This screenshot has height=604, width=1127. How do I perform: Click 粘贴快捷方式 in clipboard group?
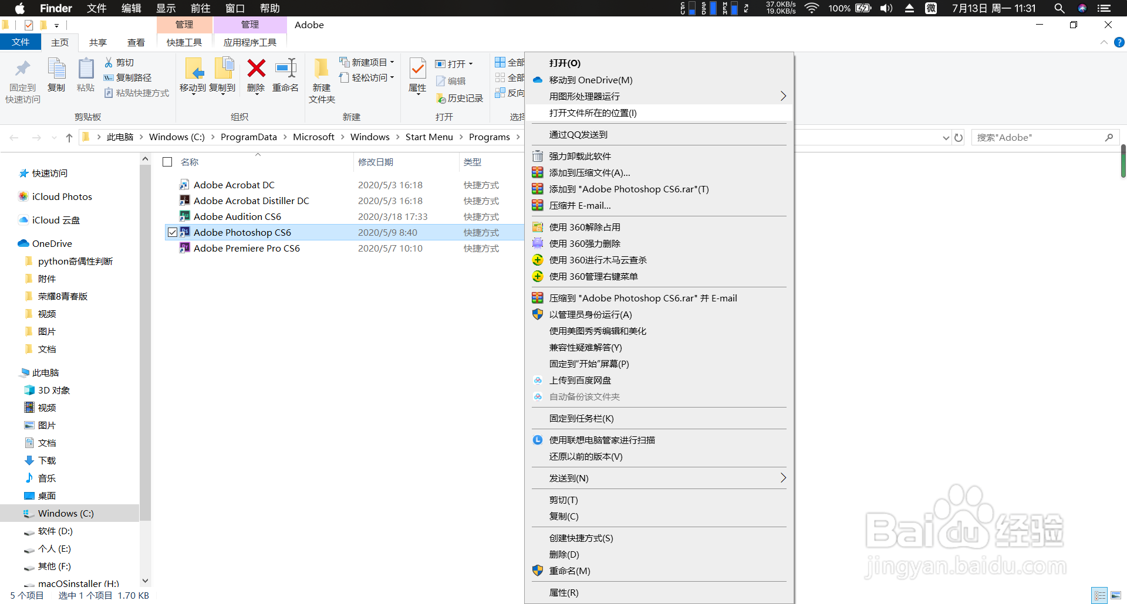pos(137,93)
